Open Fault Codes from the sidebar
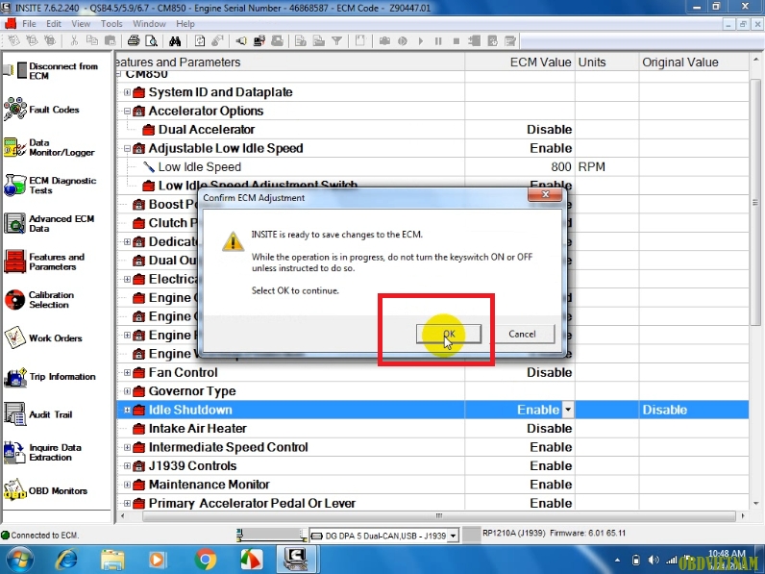765x574 pixels. click(14, 109)
